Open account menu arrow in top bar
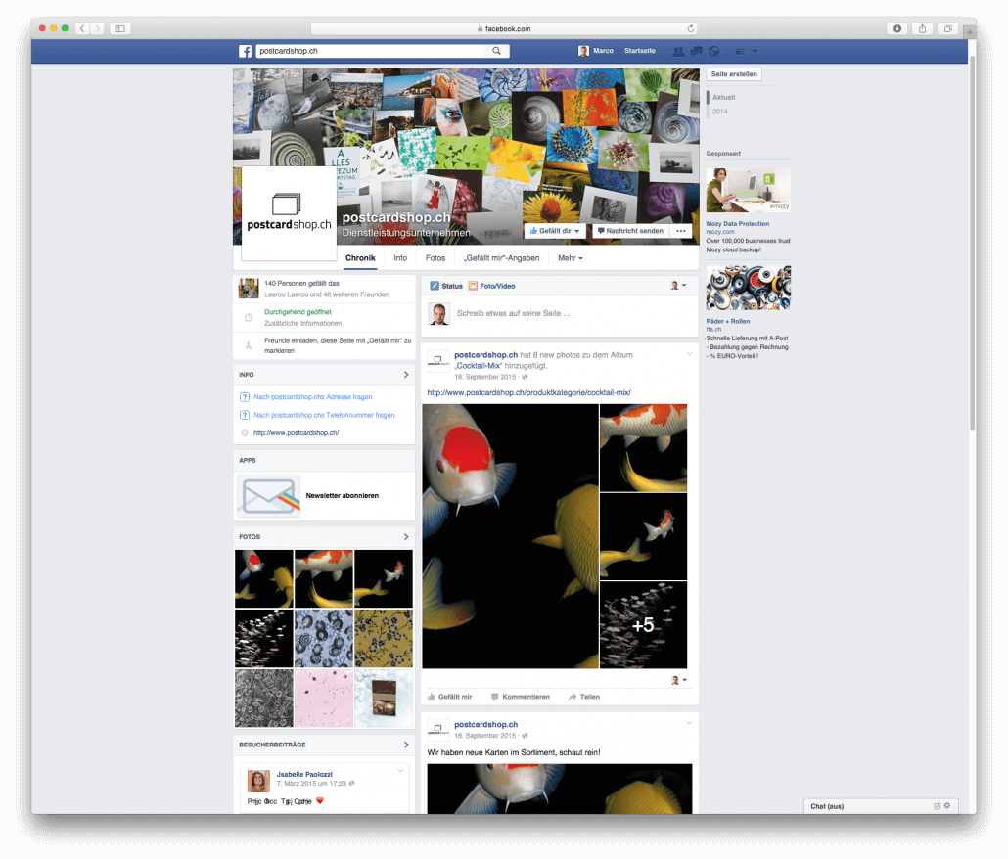This screenshot has width=1008, height=859. pos(756,52)
